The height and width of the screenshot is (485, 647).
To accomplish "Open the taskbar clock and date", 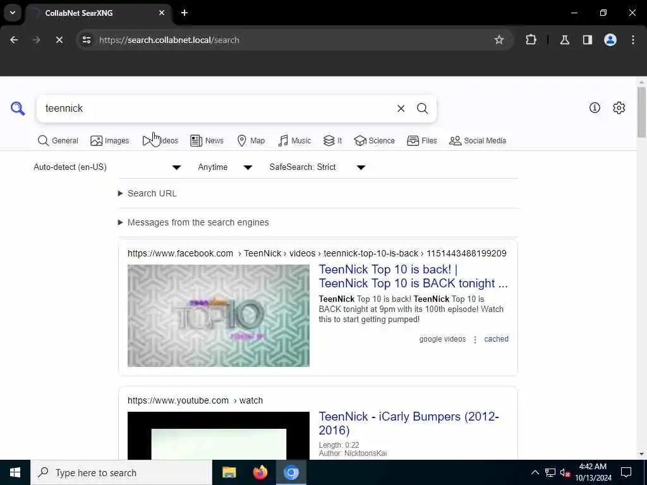I will (x=593, y=472).
